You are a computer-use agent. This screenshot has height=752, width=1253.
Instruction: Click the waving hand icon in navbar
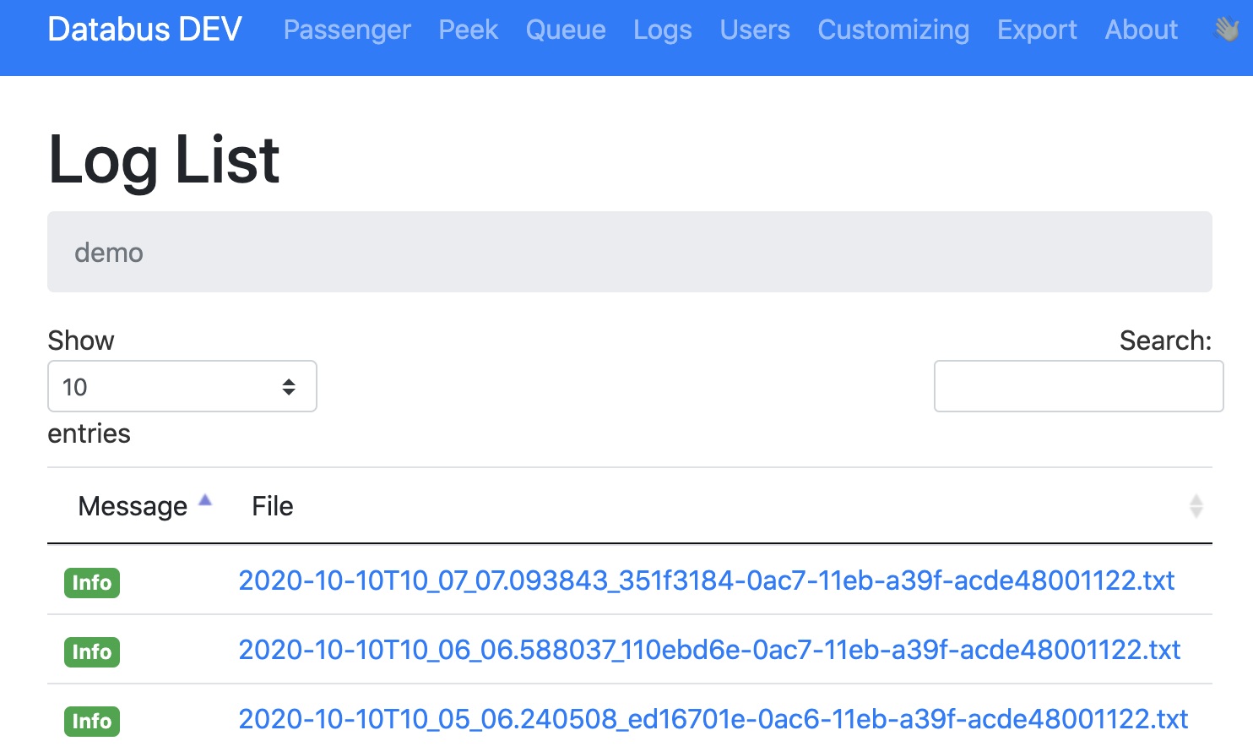(x=1227, y=30)
